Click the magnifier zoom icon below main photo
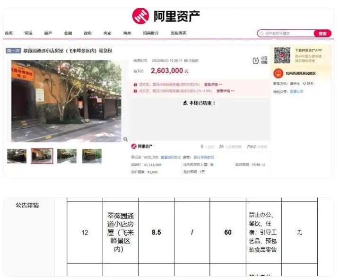 pos(125,139)
